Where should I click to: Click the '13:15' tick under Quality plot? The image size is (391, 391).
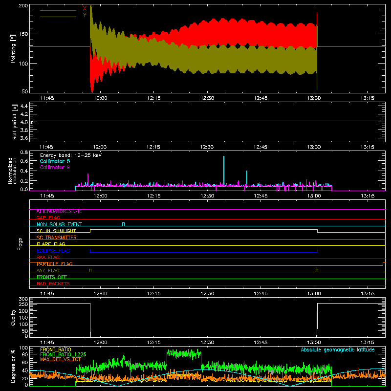tap(368, 343)
